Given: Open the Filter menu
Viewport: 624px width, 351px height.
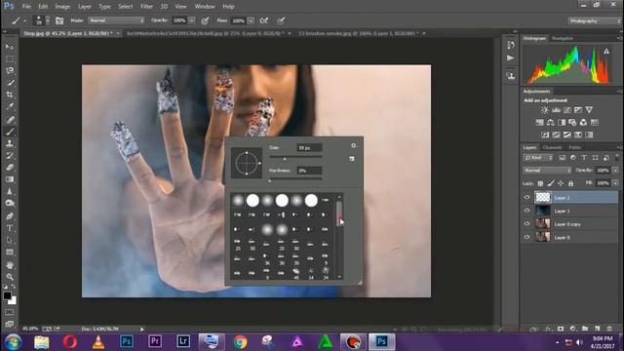Looking at the screenshot, I should pyautogui.click(x=146, y=7).
